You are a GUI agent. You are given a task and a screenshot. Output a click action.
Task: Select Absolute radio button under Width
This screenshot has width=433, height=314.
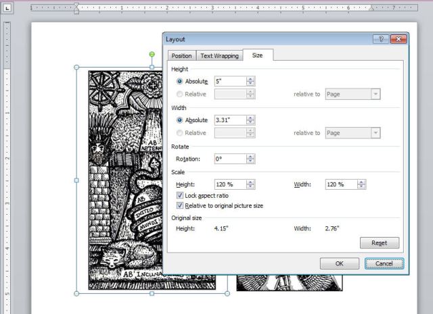tap(179, 120)
